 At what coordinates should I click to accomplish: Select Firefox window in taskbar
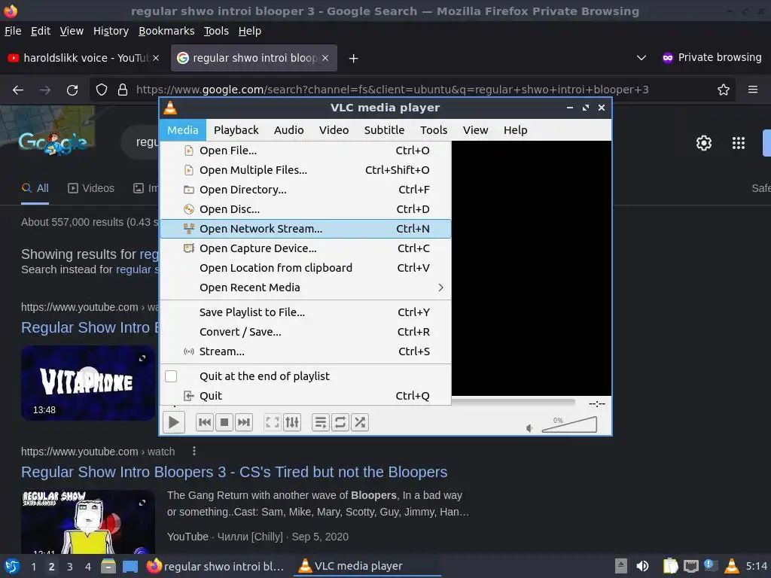point(215,566)
